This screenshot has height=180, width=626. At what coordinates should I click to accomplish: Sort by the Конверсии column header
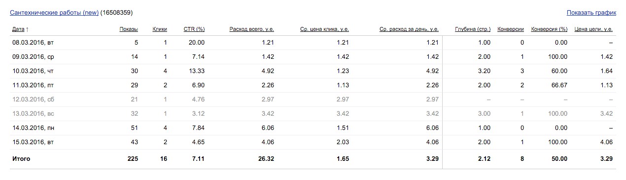[x=511, y=29]
